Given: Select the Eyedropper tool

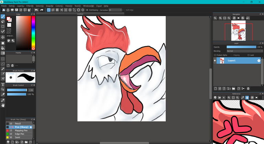Looking at the screenshot, I should [3, 100].
